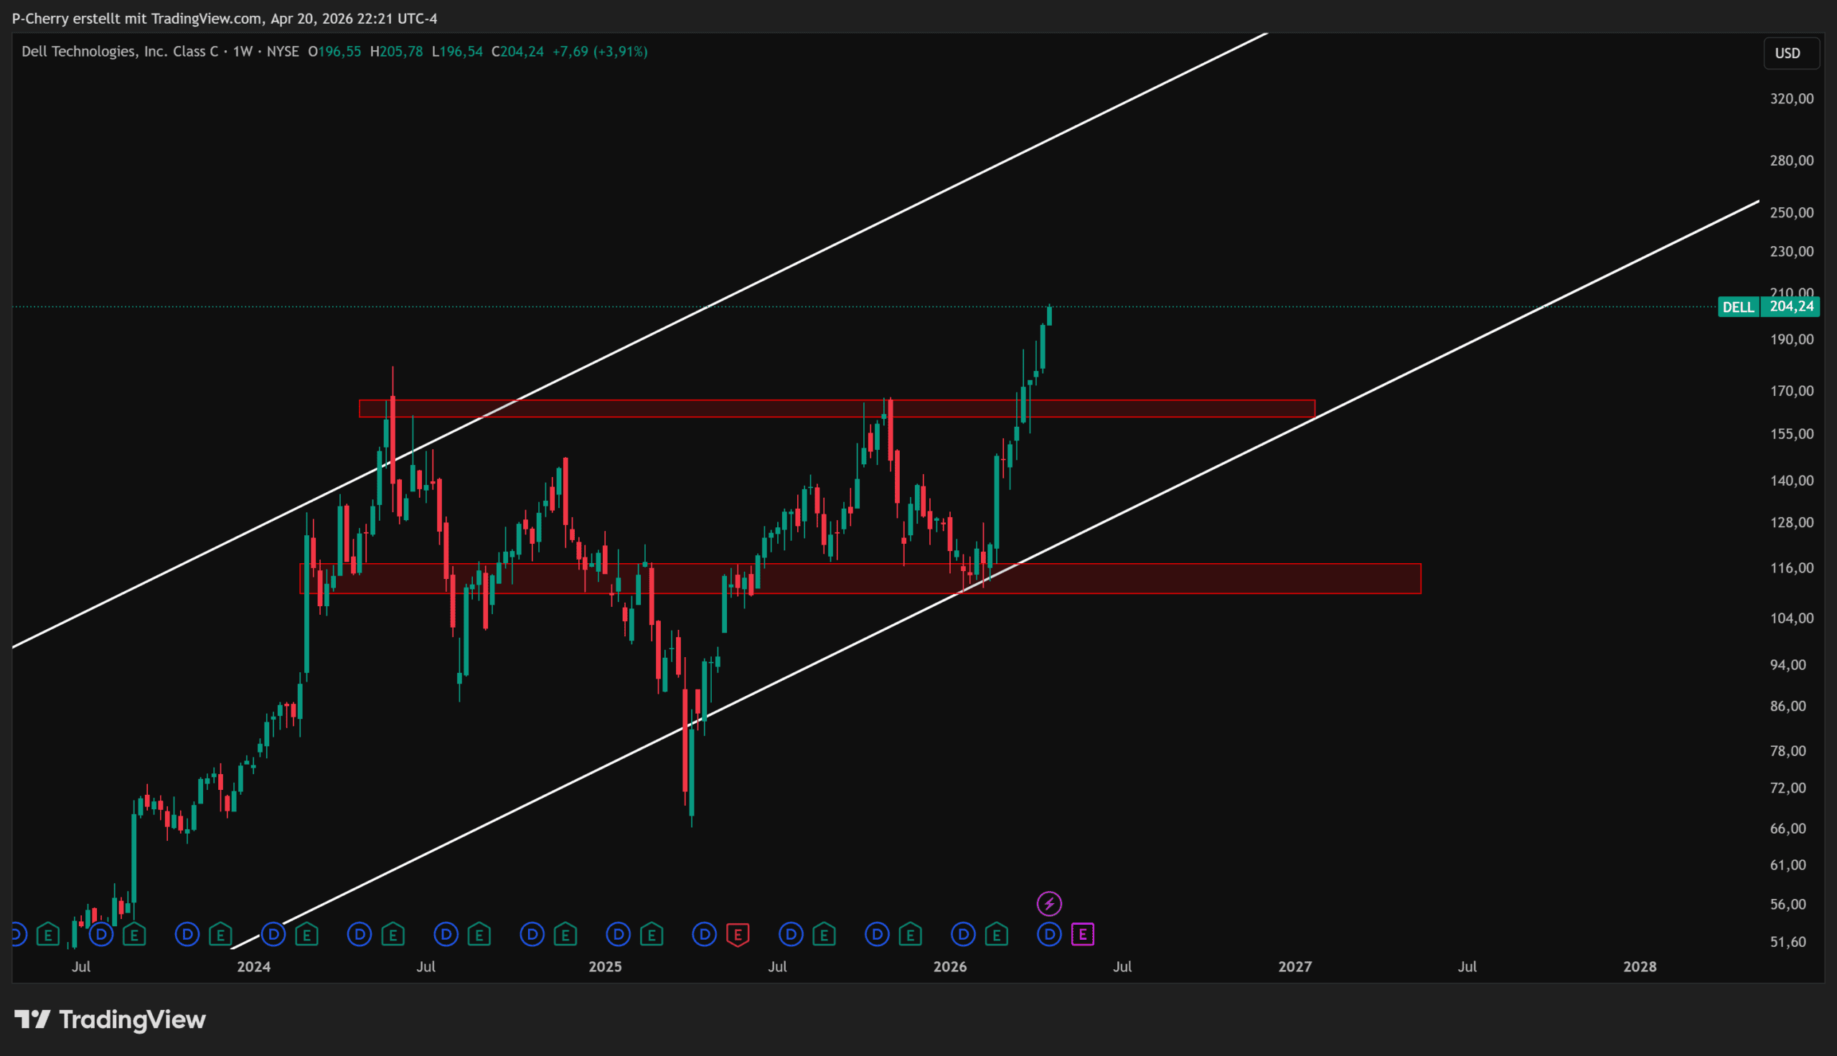Click the Dell Technologies, Inc. Class C title

point(120,52)
